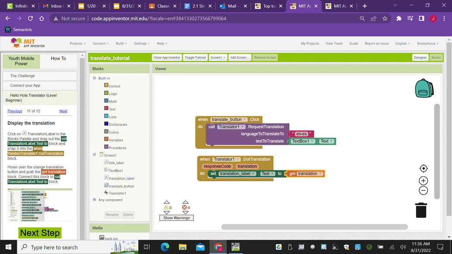Collapse the Built-in blocks tree

pyautogui.click(x=94, y=78)
